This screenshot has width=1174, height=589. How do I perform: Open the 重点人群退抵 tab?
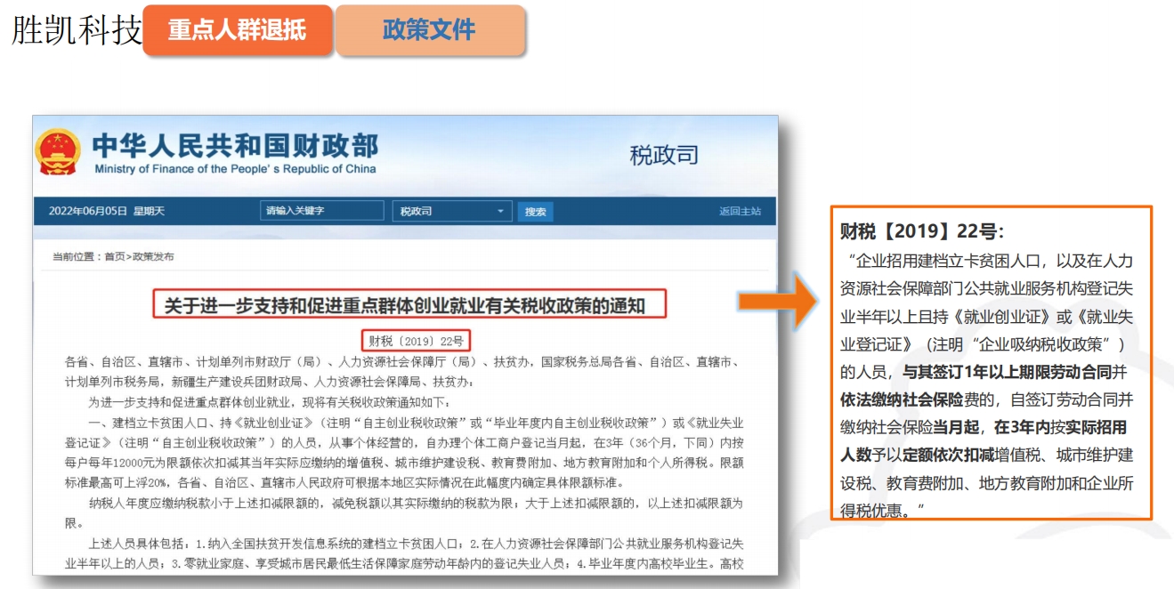pyautogui.click(x=237, y=29)
